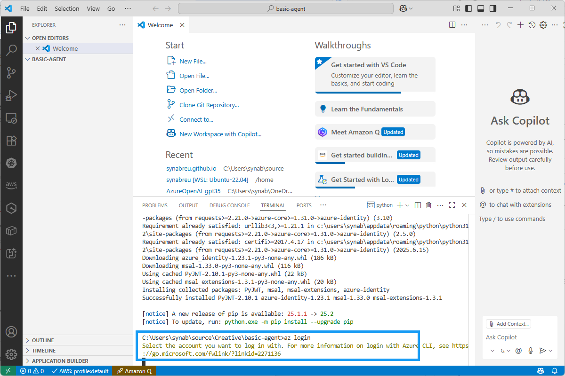The width and height of the screenshot is (565, 376).
Task: Open recent synabreu.github.io project
Action: click(x=191, y=168)
